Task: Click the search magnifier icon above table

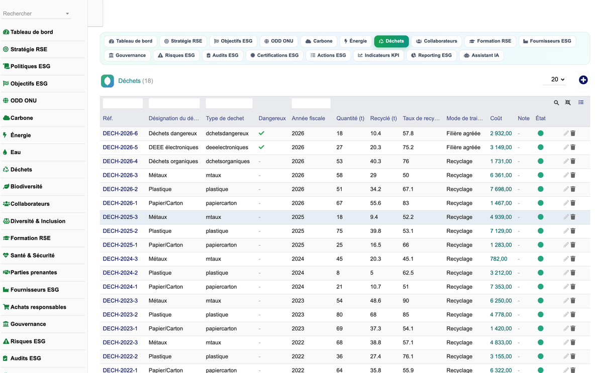Action: [556, 102]
